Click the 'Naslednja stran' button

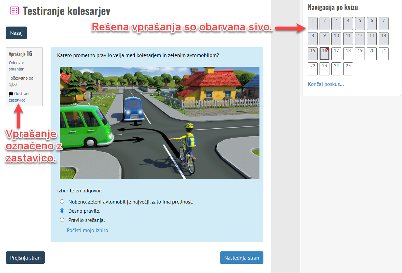(241, 258)
